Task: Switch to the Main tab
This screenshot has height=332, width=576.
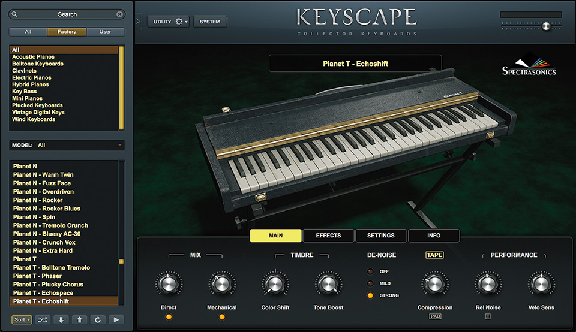Action: [x=275, y=236]
